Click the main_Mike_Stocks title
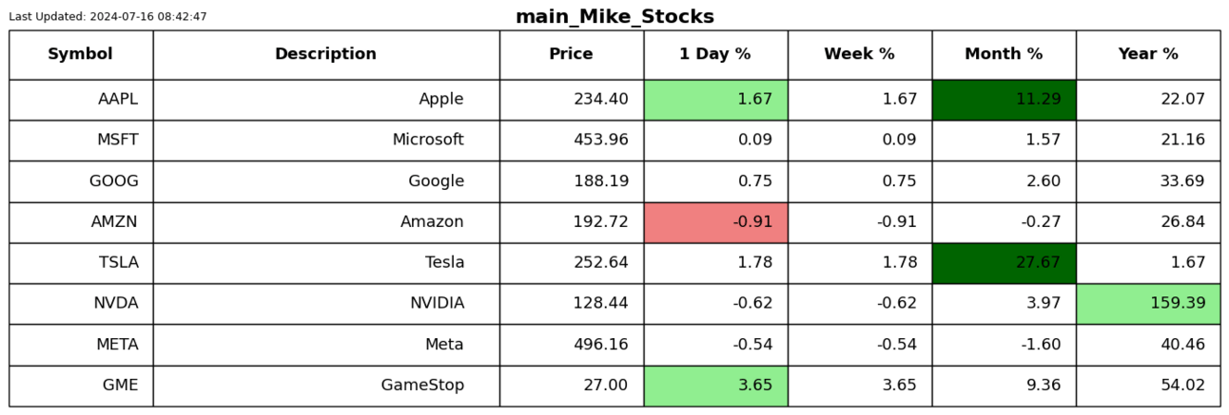The width and height of the screenshot is (1229, 415). [614, 16]
